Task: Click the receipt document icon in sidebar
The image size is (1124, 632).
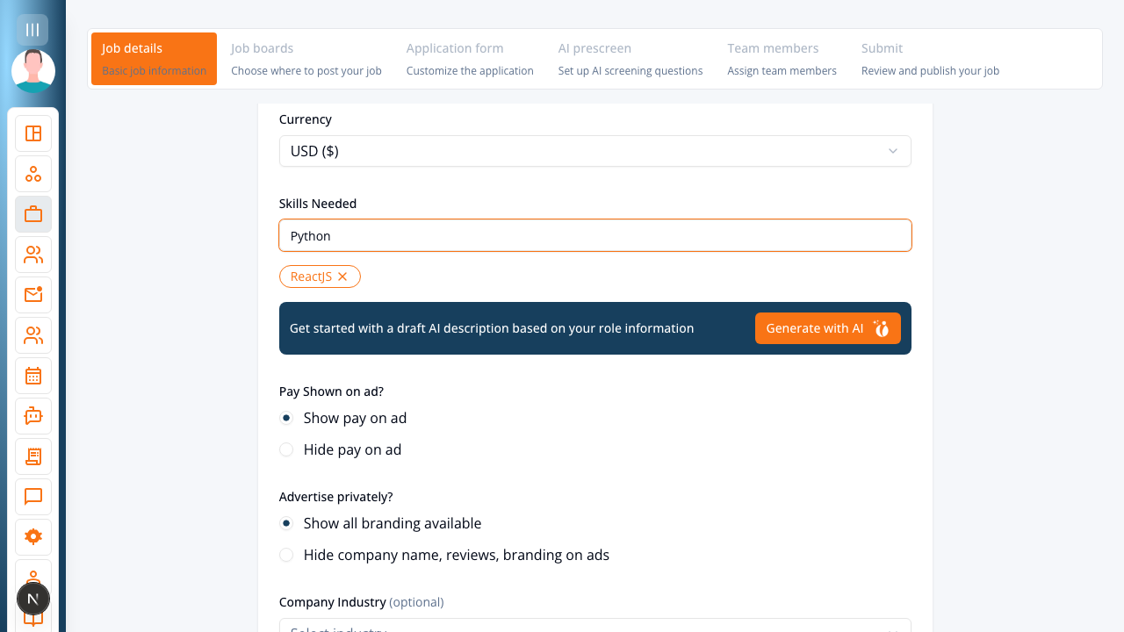Action: click(x=33, y=456)
